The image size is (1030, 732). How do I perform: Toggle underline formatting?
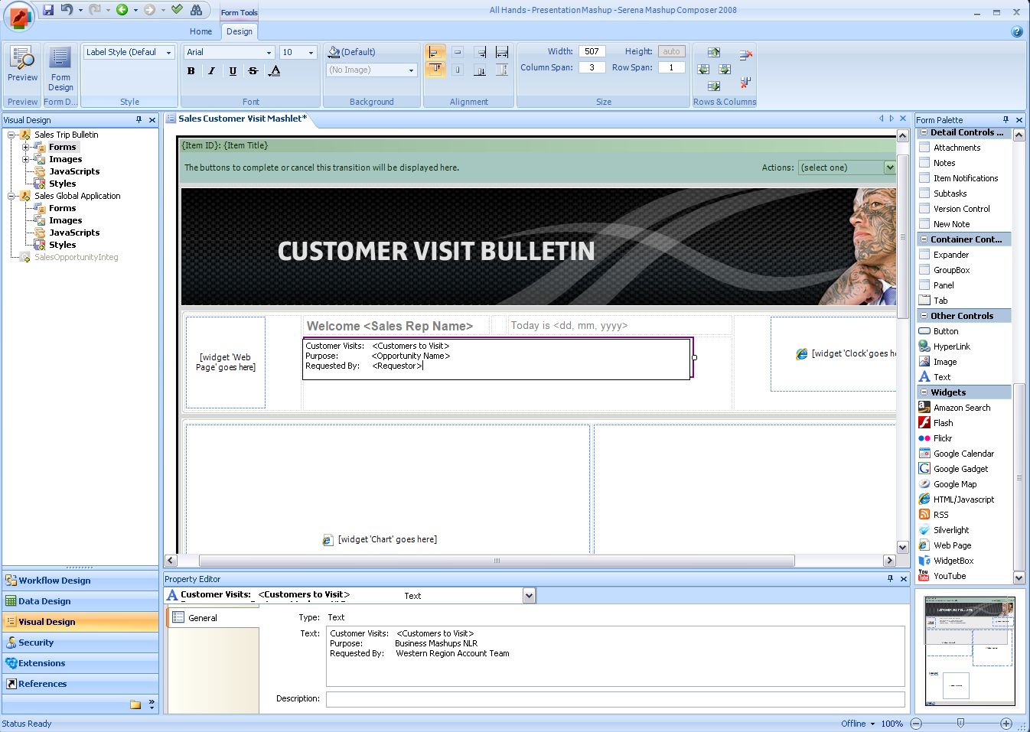(x=233, y=70)
